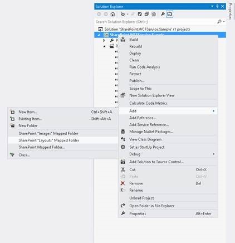Screen dimensions: 235x243
Task: Click the New Item icon in the submenu
Action: coord(12,112)
